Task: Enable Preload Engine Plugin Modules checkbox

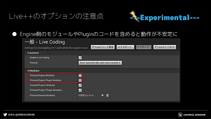Action: pyautogui.click(x=80, y=80)
